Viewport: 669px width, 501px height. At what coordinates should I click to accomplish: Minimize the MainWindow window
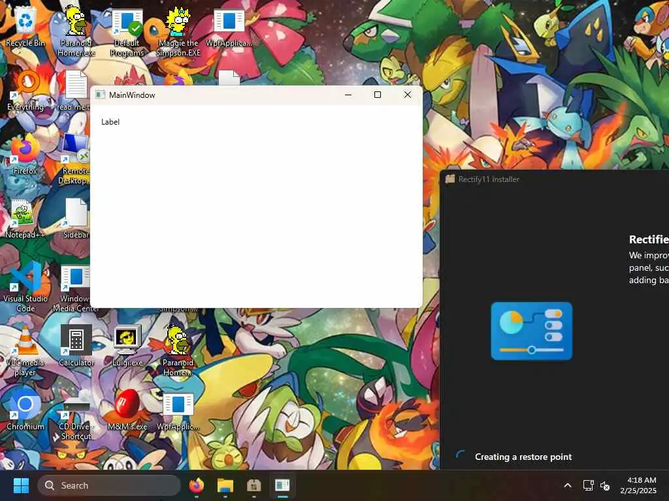coord(348,95)
